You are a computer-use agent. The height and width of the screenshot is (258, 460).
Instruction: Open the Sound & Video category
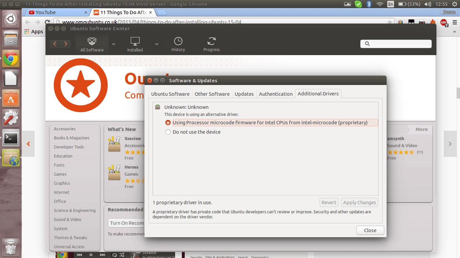point(67,220)
